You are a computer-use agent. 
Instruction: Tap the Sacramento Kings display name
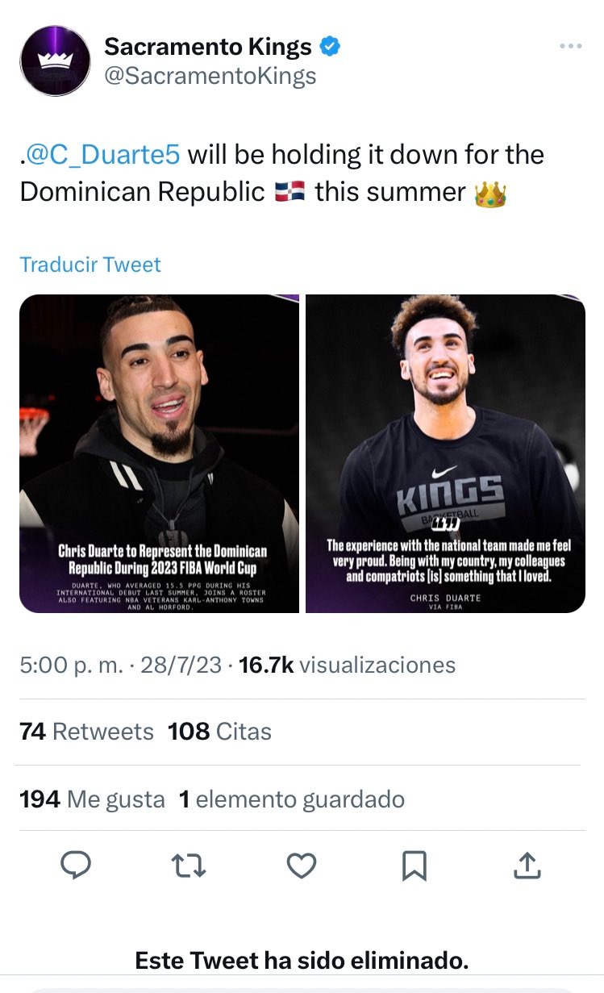click(x=208, y=47)
